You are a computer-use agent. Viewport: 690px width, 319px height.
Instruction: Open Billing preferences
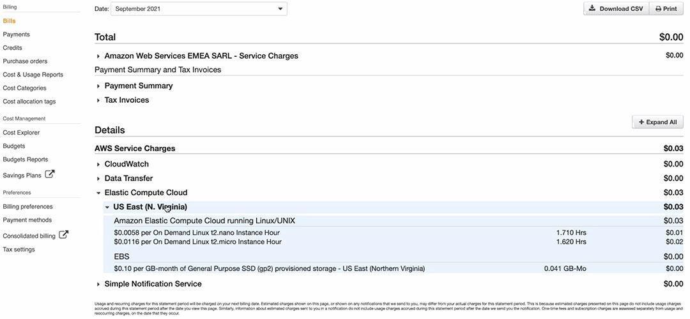[x=27, y=207]
